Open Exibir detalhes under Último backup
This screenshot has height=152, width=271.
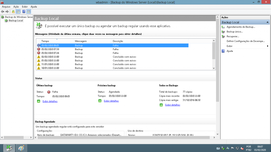(x=50, y=101)
